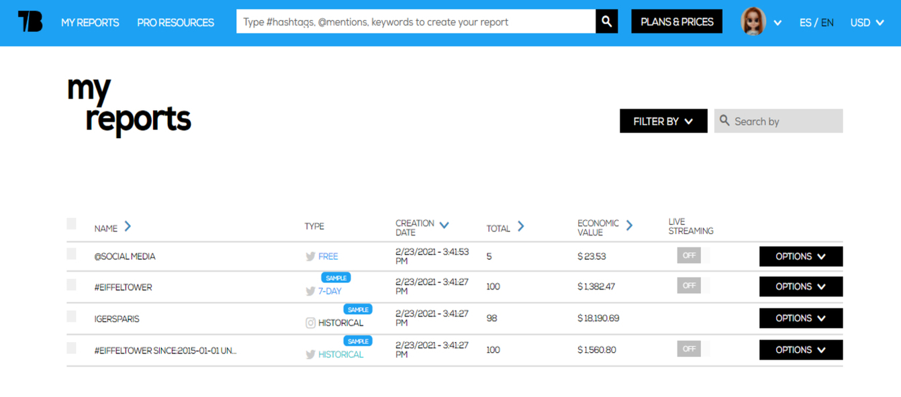Sort by Economic Value arrow
Image resolution: width=901 pixels, height=397 pixels.
coord(629,225)
